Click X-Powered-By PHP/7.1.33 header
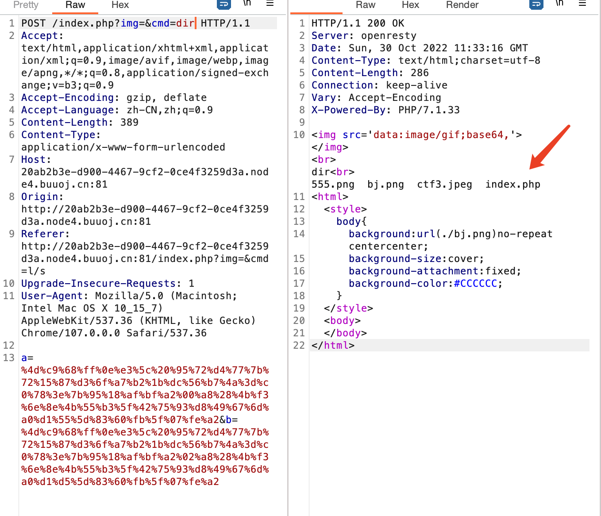The width and height of the screenshot is (601, 516). pos(385,110)
